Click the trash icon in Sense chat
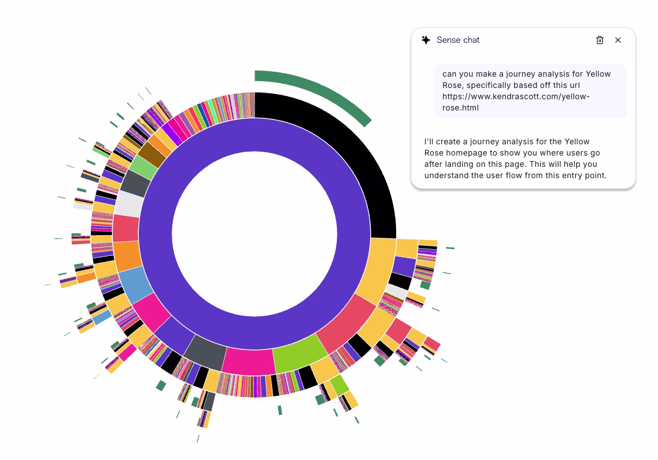Image resolution: width=658 pixels, height=460 pixels. coord(600,40)
